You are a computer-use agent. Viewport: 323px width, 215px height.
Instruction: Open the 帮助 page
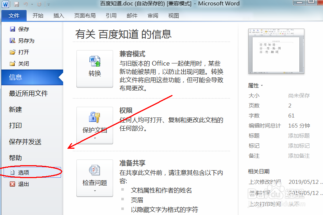click(x=15, y=158)
